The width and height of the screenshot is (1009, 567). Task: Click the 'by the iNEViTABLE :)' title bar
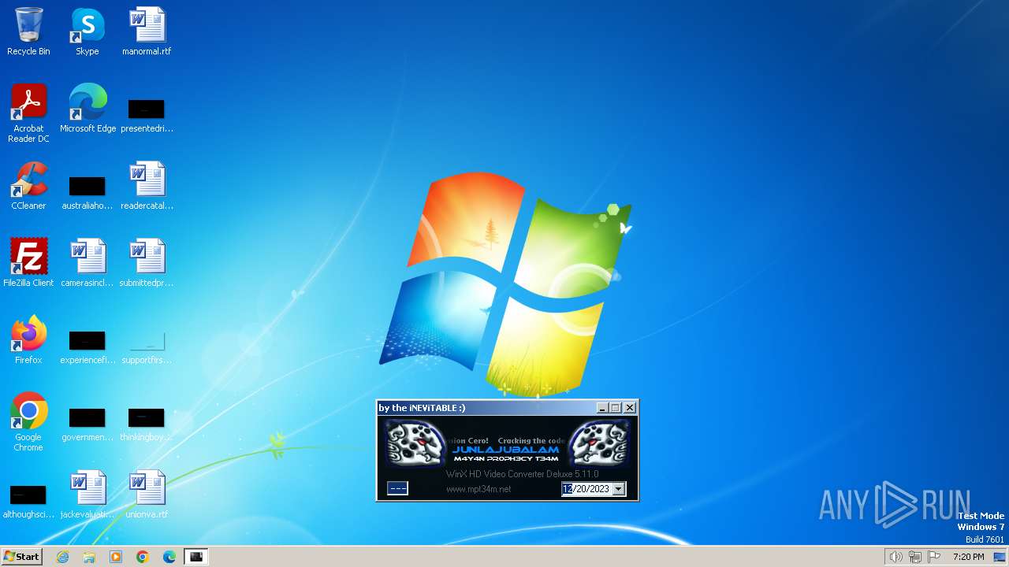click(x=485, y=408)
